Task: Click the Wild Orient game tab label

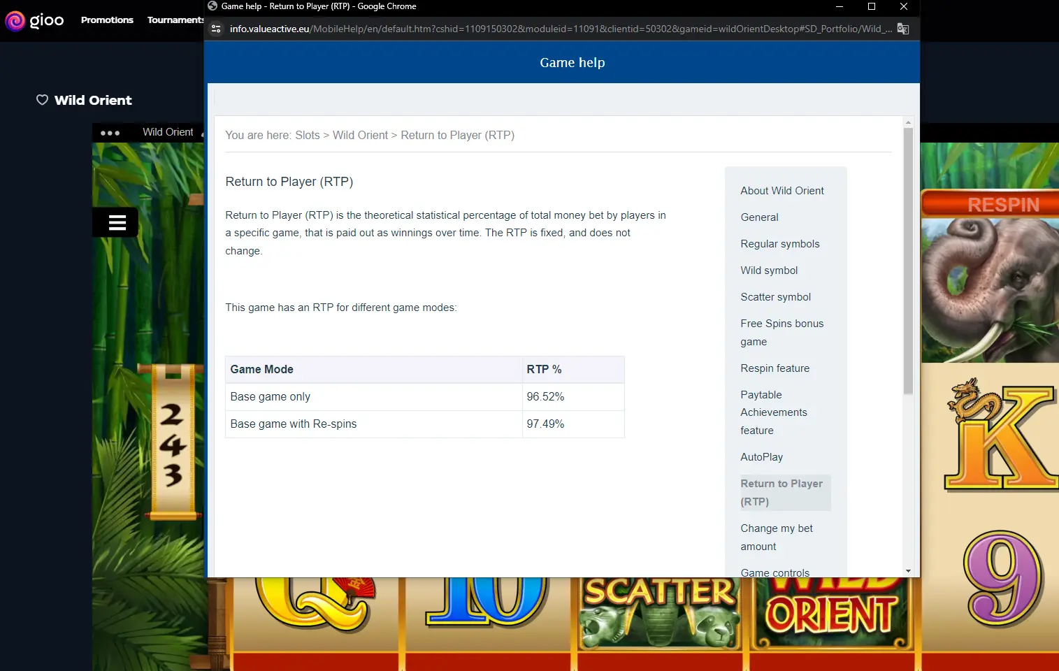Action: pyautogui.click(x=168, y=132)
